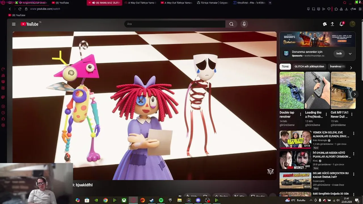Open the GLITCH channel watermark on video

[271, 171]
